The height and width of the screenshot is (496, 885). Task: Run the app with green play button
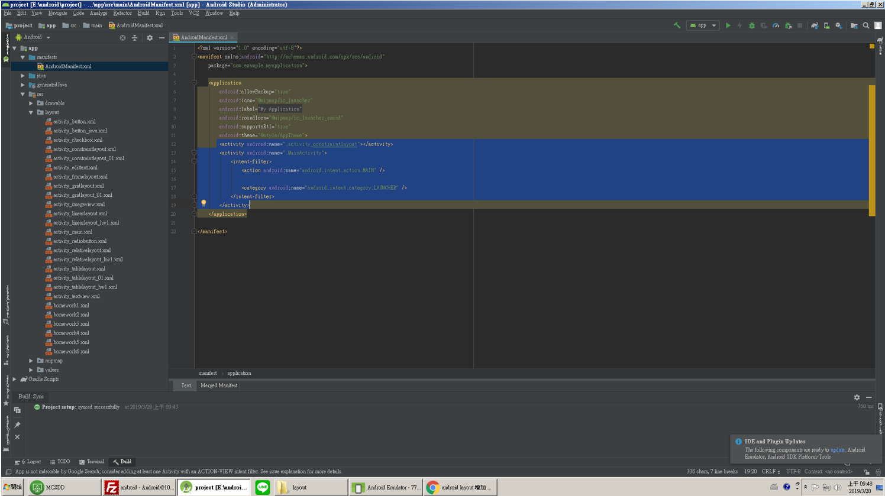tap(728, 25)
